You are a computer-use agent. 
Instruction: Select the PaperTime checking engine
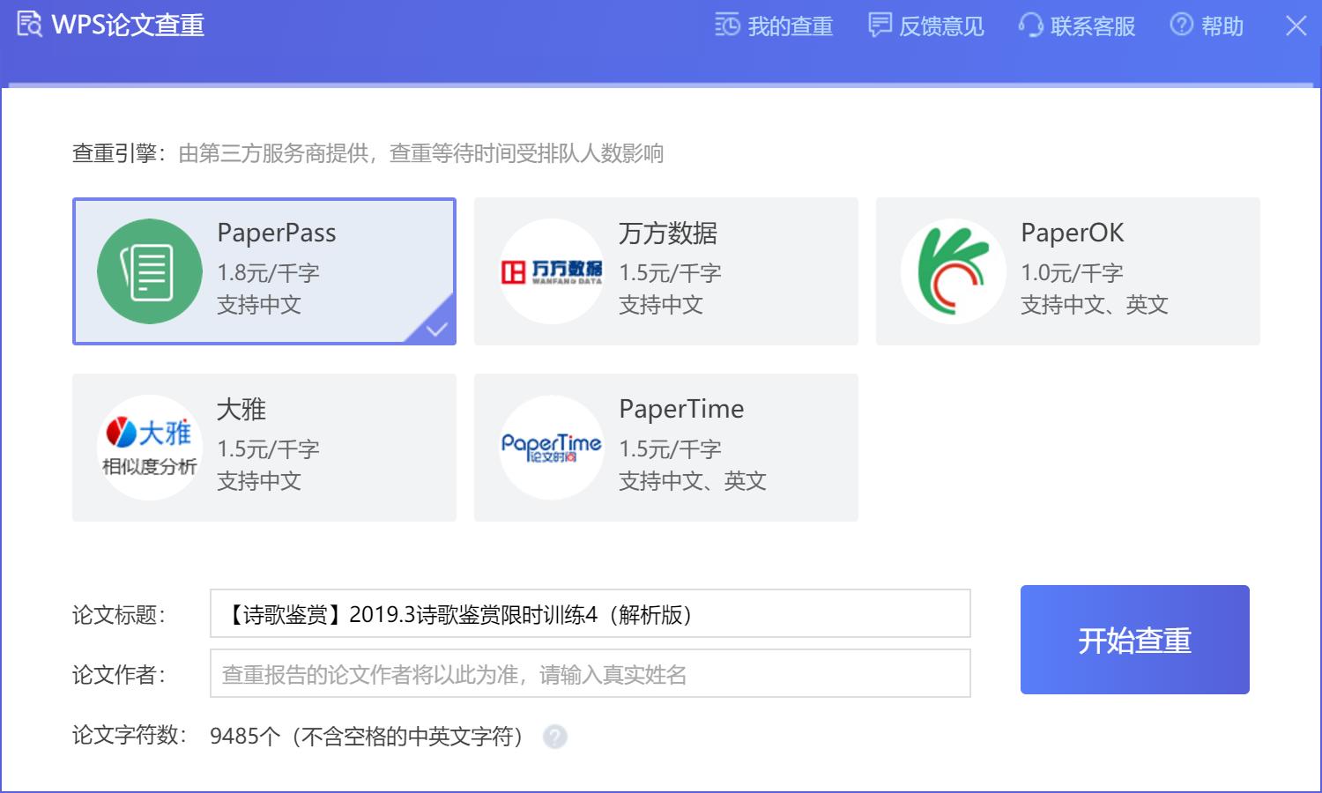666,447
